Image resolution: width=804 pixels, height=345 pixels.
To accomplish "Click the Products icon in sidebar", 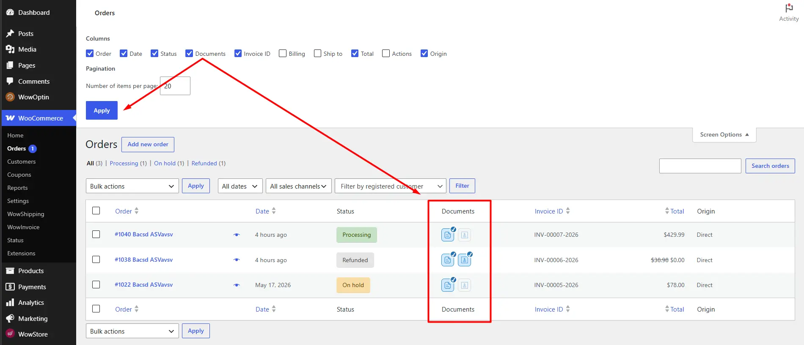I will (x=10, y=271).
